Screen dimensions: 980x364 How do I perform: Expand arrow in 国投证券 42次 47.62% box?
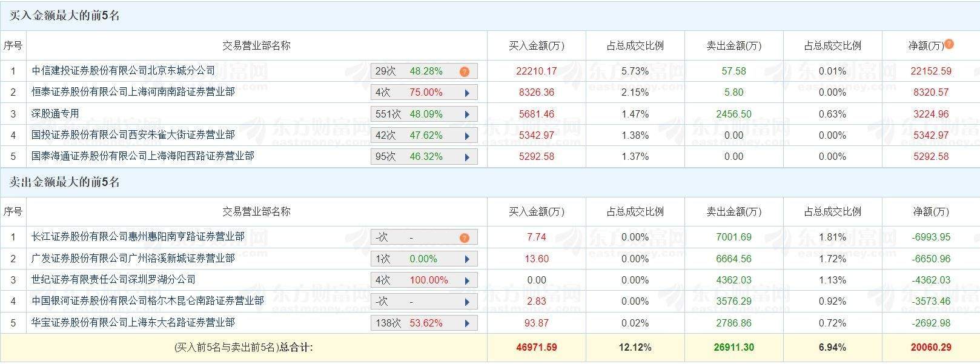coord(467,136)
